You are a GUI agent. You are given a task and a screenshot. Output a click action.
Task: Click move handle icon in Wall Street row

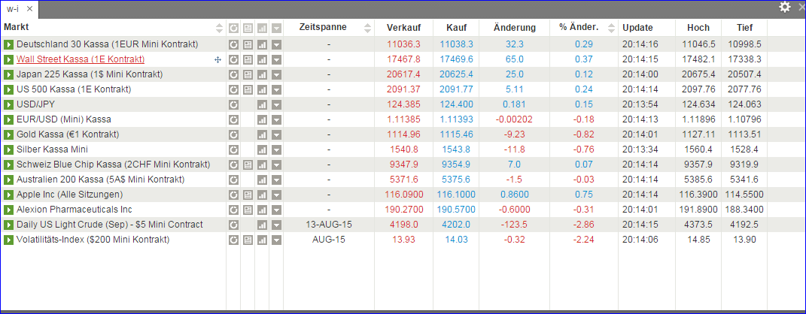pyautogui.click(x=217, y=59)
